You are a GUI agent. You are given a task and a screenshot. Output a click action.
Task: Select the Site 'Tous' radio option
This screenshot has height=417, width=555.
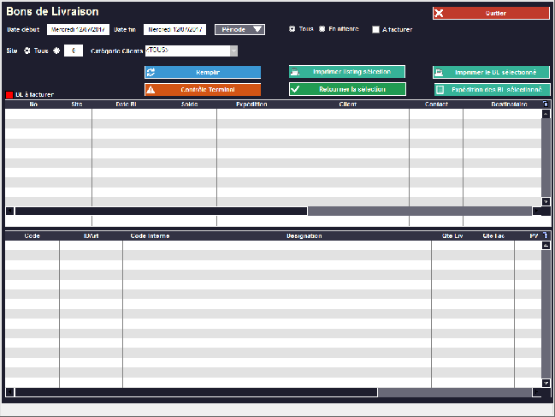pyautogui.click(x=27, y=51)
